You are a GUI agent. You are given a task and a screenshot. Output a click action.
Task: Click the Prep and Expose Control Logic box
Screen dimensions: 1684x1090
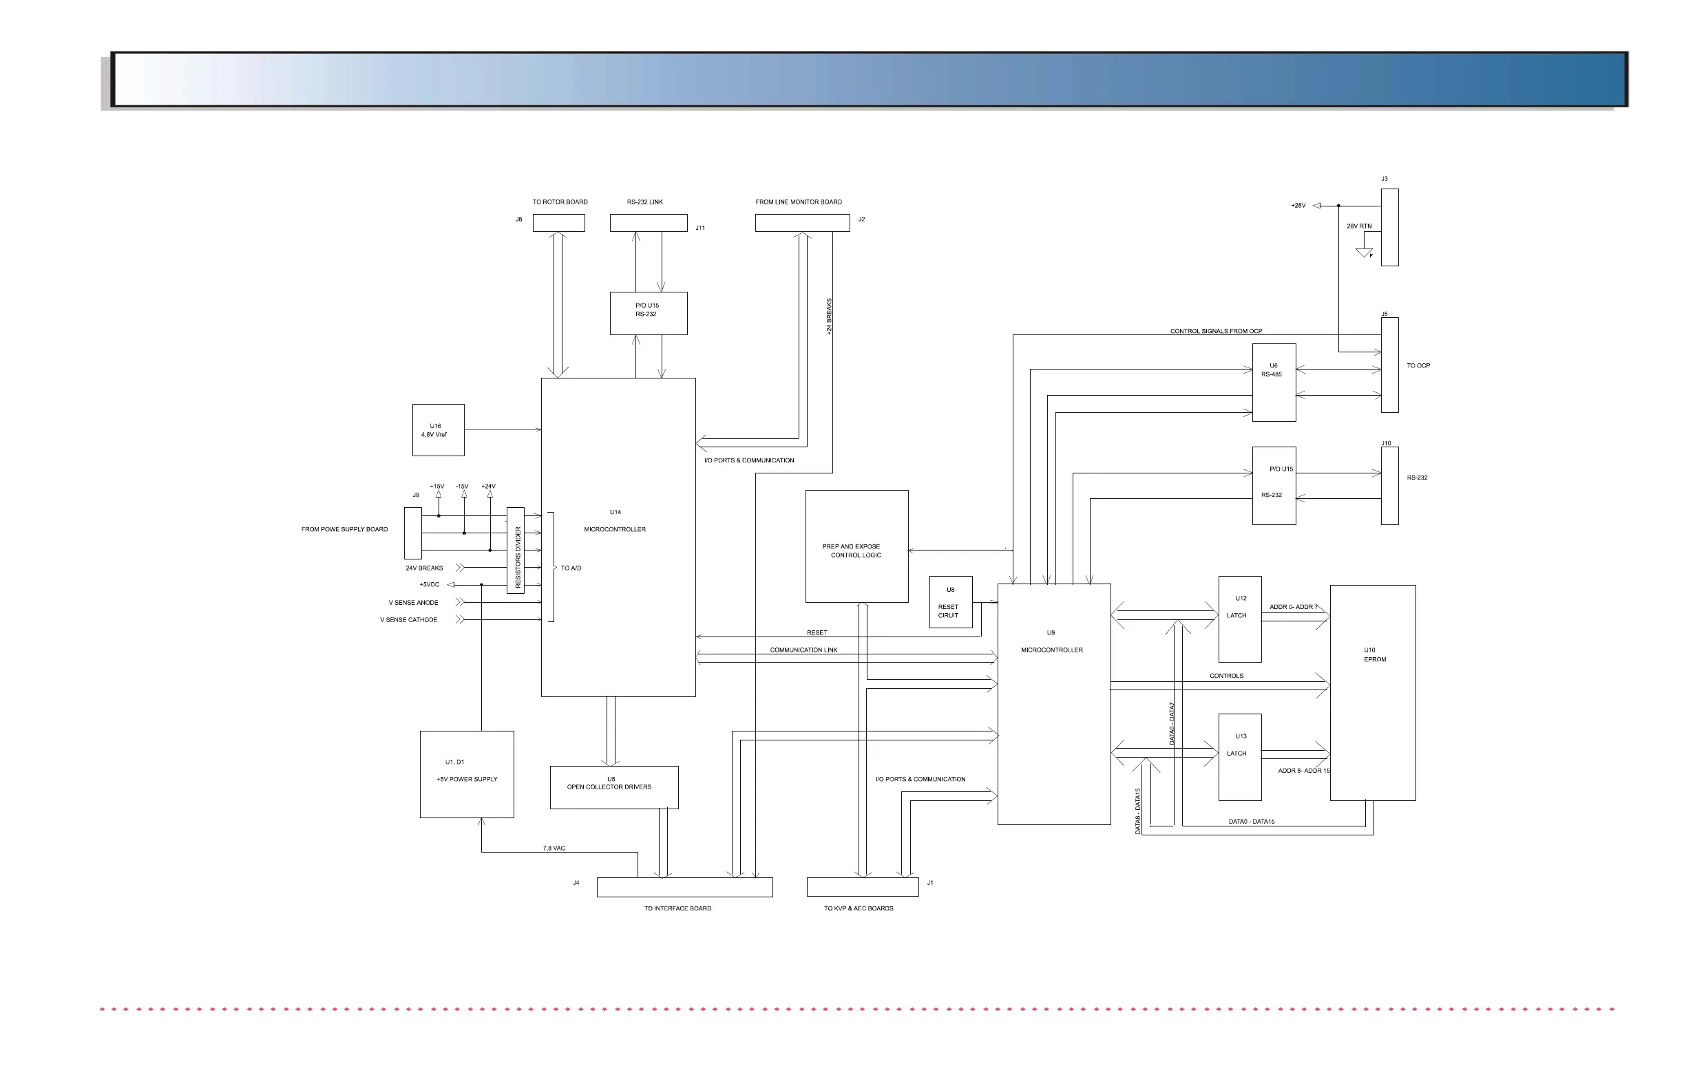856,546
